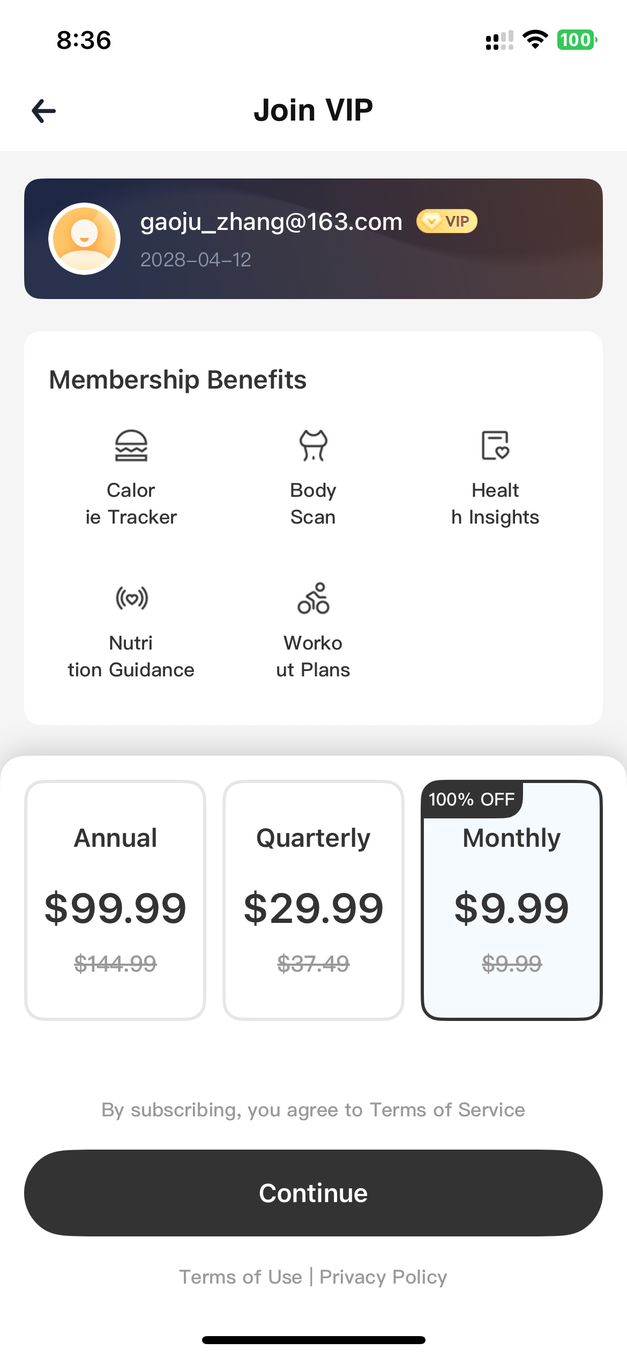Select the Quarterly $29.99 plan
627x1357 pixels.
(313, 900)
